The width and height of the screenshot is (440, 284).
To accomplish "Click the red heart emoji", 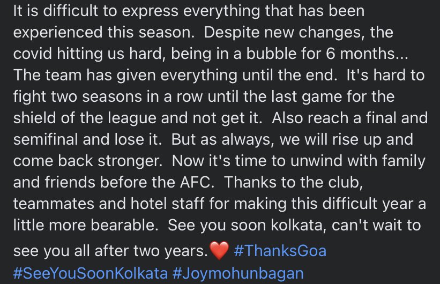I will pyautogui.click(x=219, y=251).
